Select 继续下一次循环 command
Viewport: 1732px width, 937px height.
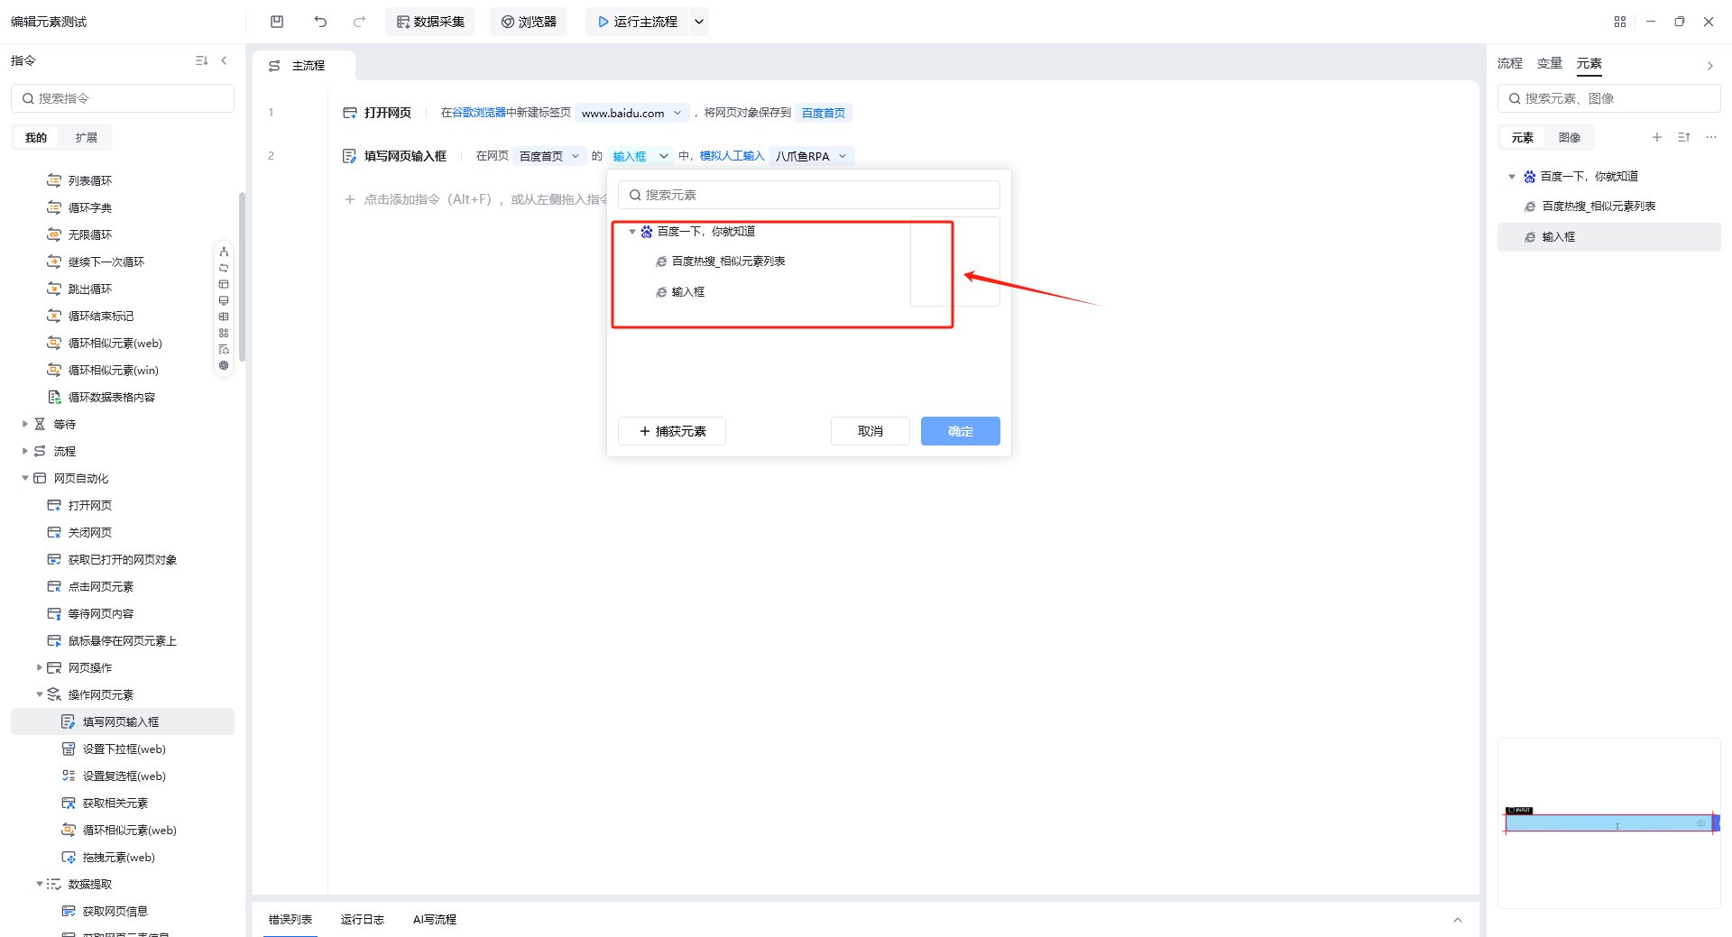click(x=106, y=262)
